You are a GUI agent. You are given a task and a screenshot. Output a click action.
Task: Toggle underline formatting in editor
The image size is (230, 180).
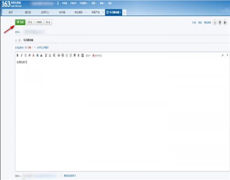(26, 55)
